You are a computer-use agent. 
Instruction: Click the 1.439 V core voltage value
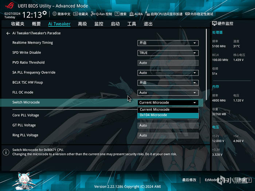coord(238,60)
